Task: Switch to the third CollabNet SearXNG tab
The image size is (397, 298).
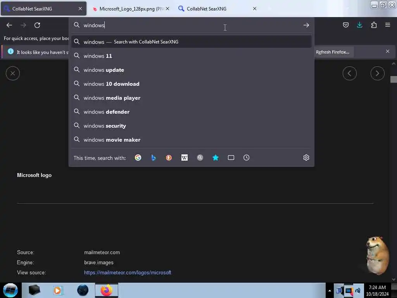Action: click(218, 9)
